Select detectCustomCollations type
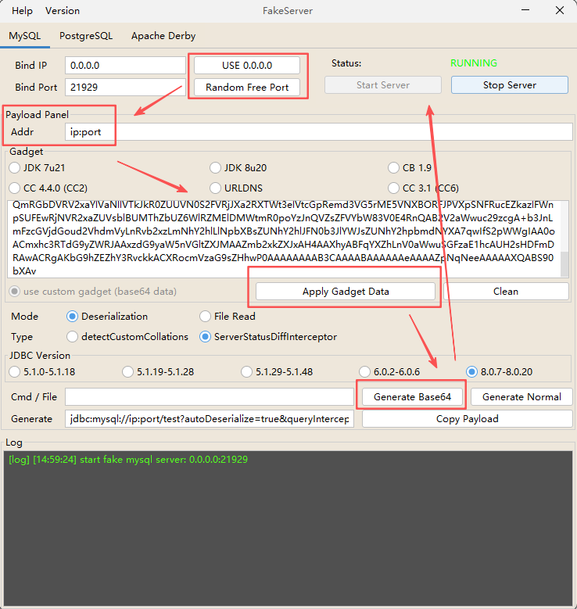The image size is (577, 609). [x=73, y=337]
